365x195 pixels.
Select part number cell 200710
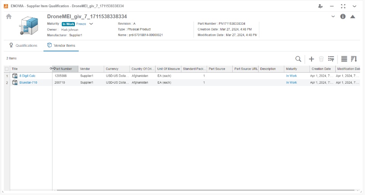tap(65, 82)
